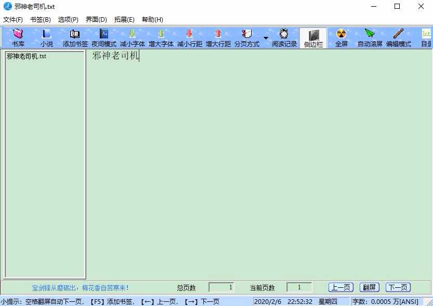Viewport: 433px width, 306px height.
Task: Click 增大行距 to increase line spacing
Action: coord(218,38)
